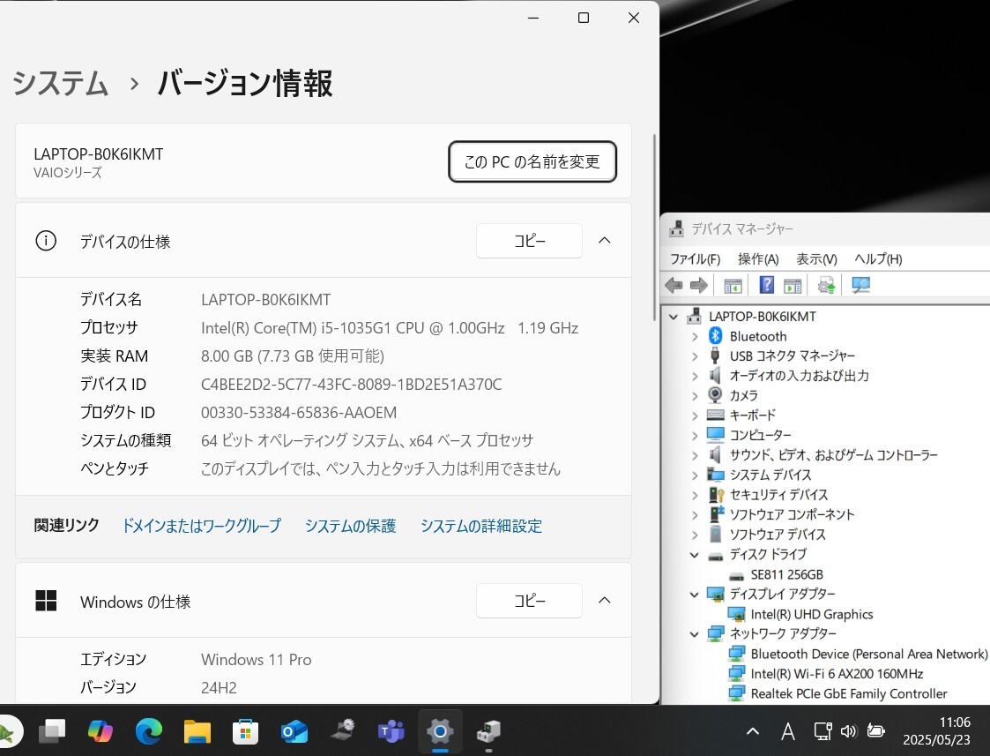
Task: Select USB コネクタ マネージャー tree label
Action: coord(793,356)
